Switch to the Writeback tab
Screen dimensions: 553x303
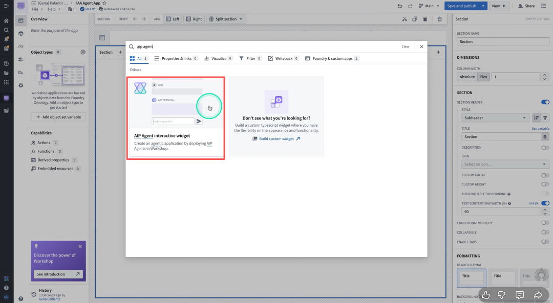coord(283,58)
